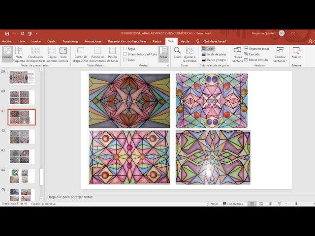Enable the Regla checkbox

pyautogui.click(x=125, y=49)
